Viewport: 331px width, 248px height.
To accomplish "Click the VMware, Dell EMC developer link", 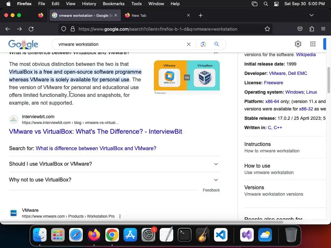I will [x=288, y=73].
